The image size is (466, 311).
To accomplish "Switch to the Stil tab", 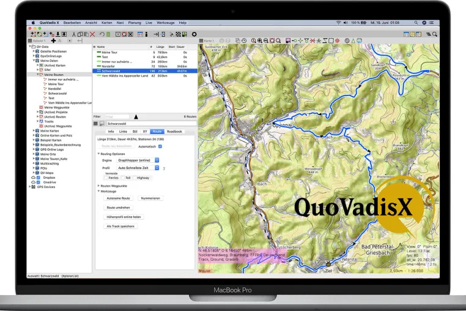I will [x=135, y=132].
